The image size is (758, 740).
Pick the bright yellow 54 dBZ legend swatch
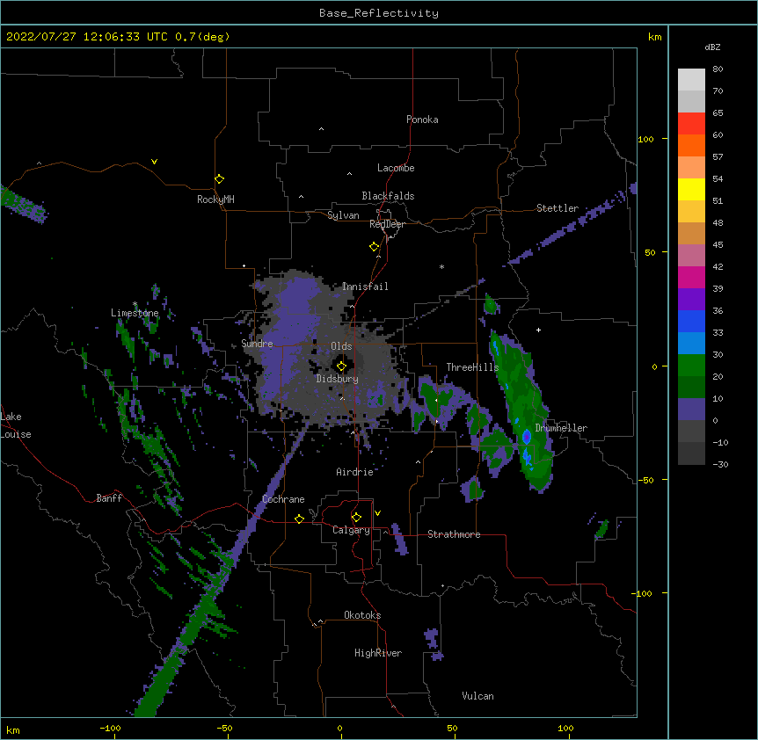point(691,189)
